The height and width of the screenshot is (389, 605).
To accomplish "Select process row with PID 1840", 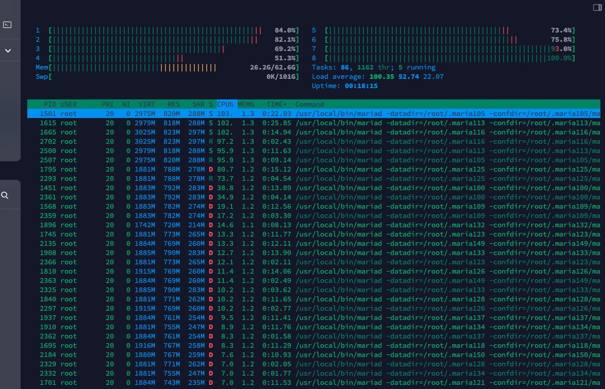I will [x=314, y=299].
